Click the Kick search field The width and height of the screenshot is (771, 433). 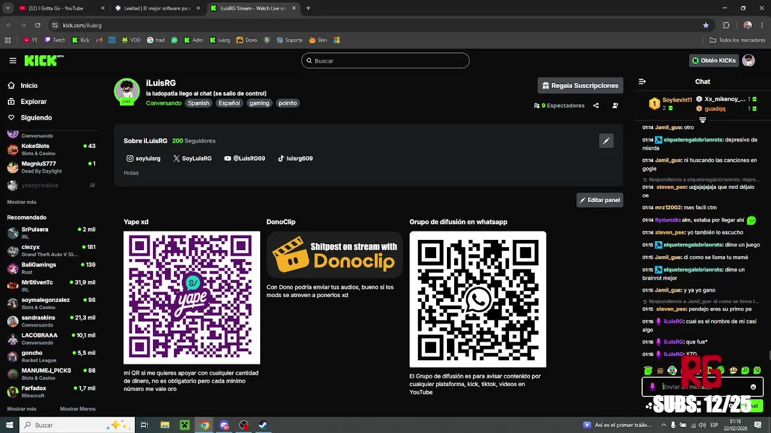click(385, 61)
